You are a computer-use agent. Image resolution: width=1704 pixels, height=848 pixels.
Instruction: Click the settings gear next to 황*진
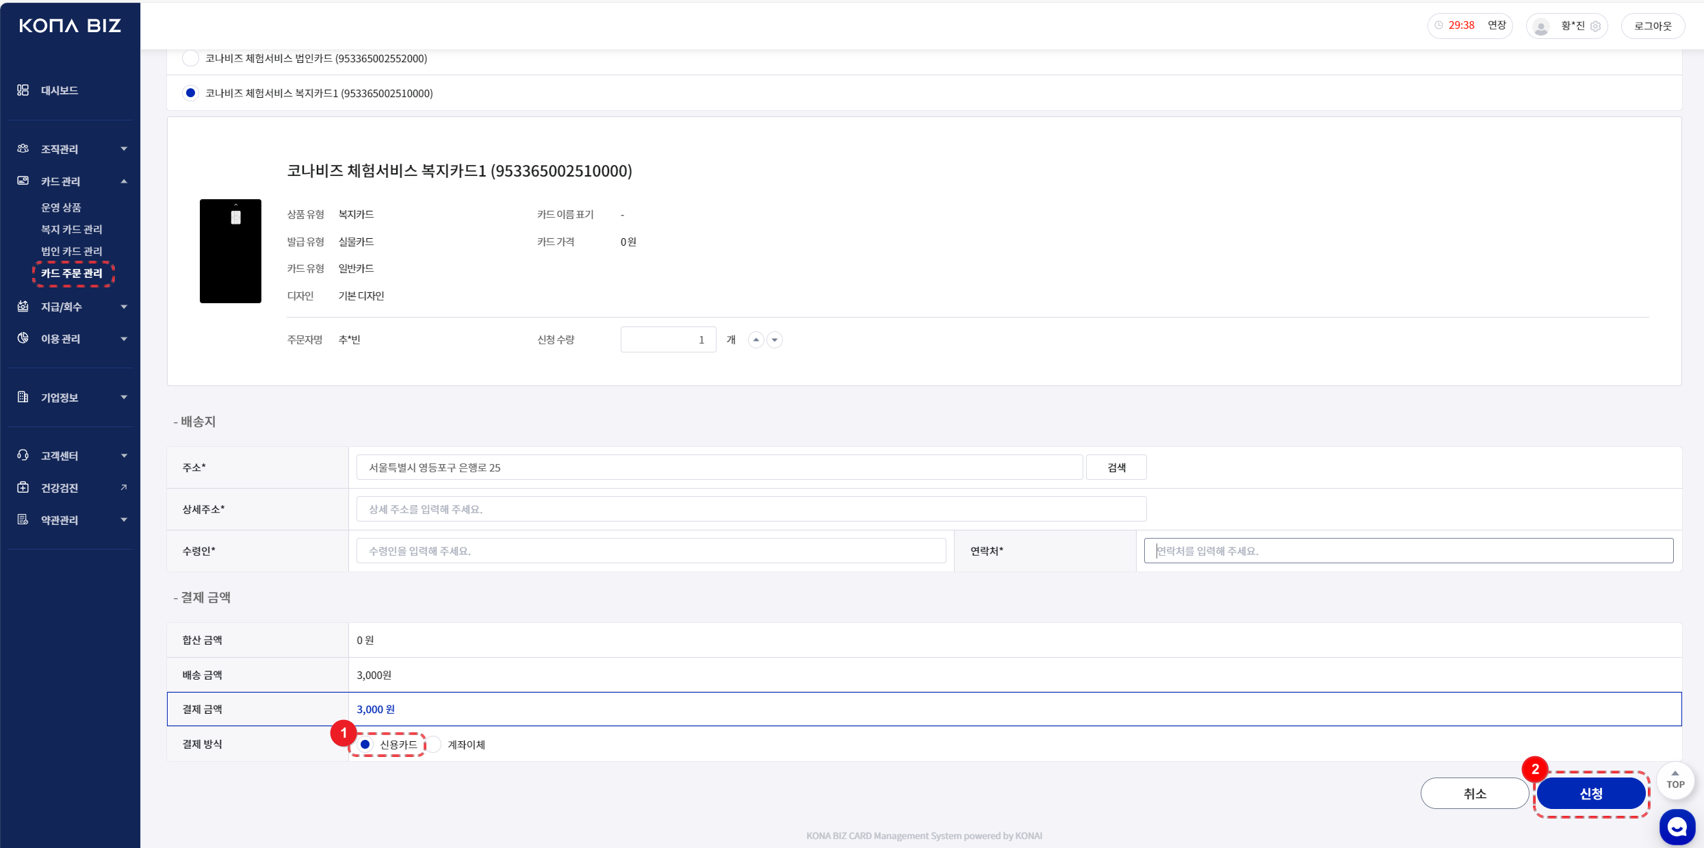click(1596, 26)
